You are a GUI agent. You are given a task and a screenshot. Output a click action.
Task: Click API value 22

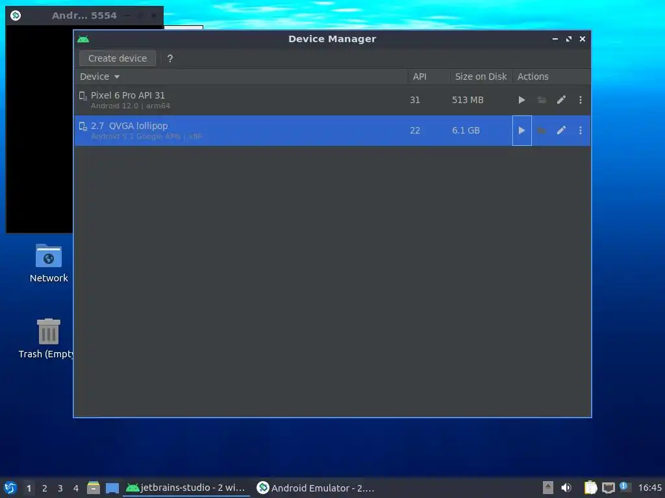tap(415, 130)
